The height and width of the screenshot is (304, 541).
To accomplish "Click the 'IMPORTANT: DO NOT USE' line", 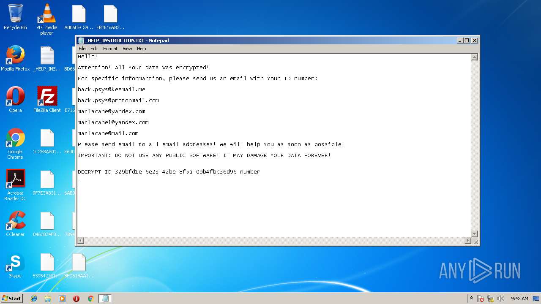I will click(x=204, y=155).
